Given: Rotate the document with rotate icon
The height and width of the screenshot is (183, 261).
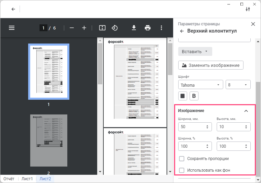Looking at the screenshot, I should (115, 28).
